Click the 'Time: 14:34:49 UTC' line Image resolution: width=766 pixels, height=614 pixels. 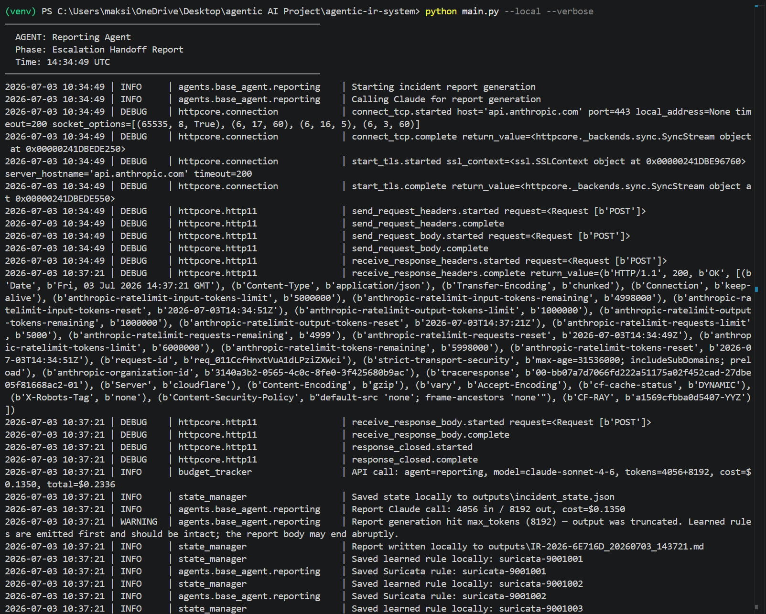tap(62, 62)
